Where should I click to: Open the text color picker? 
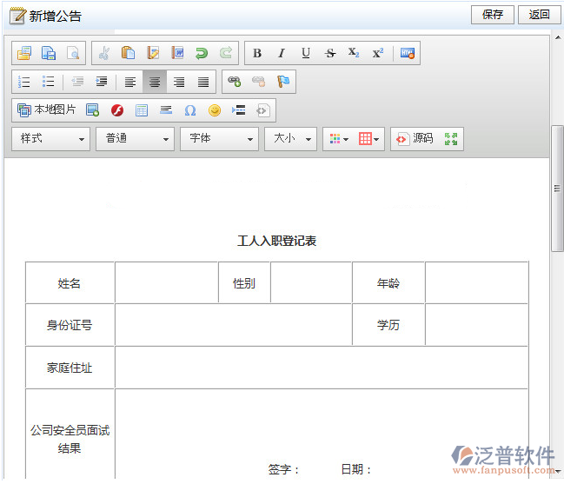(x=339, y=139)
